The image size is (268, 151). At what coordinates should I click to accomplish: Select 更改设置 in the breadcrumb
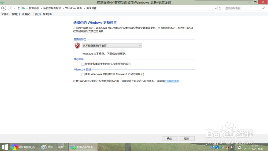click(91, 8)
